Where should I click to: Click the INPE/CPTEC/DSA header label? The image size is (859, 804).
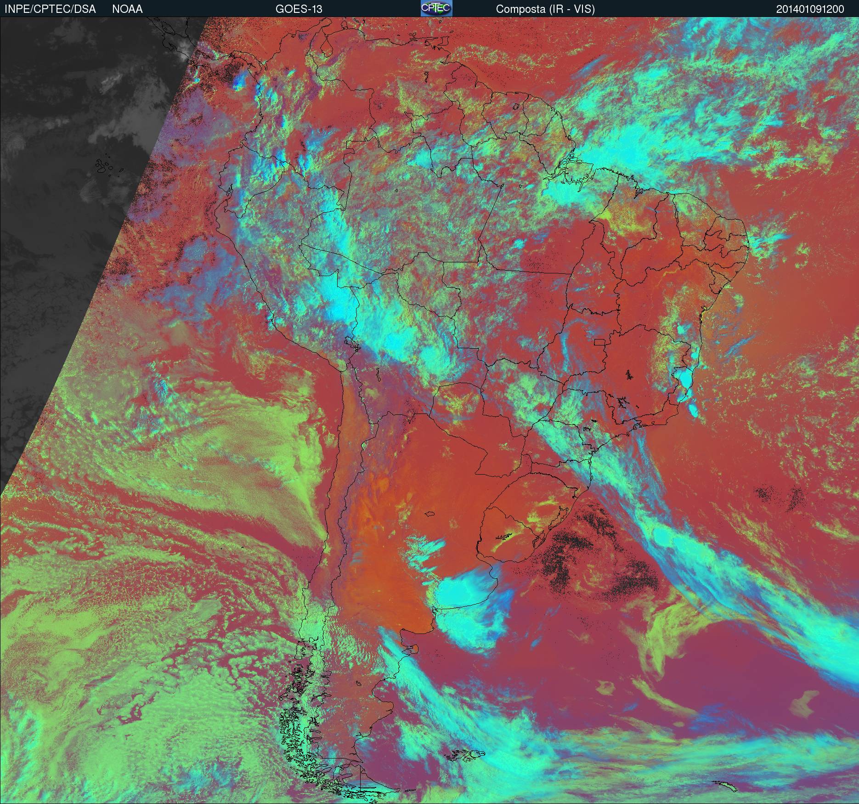[50, 9]
